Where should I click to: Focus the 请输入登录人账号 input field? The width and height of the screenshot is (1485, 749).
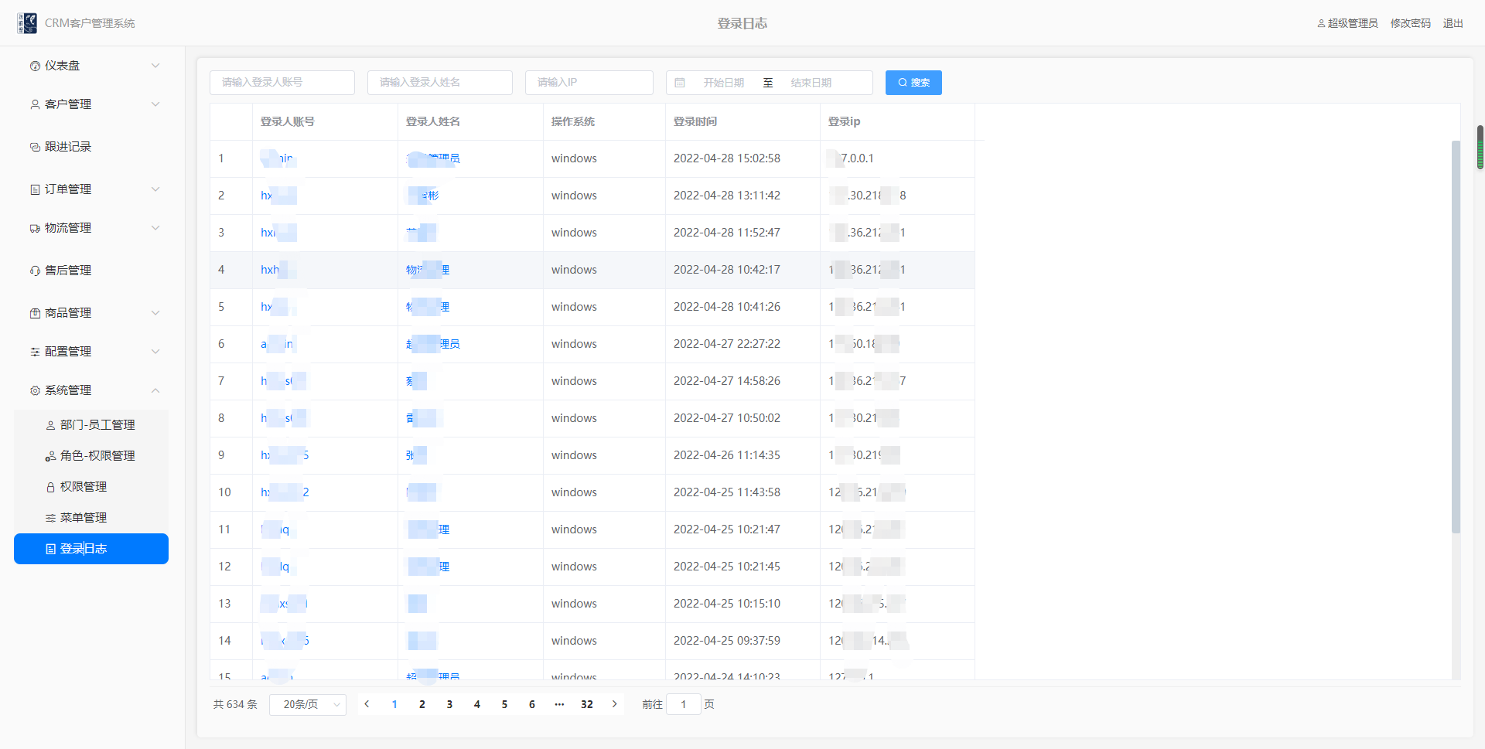pyautogui.click(x=282, y=83)
